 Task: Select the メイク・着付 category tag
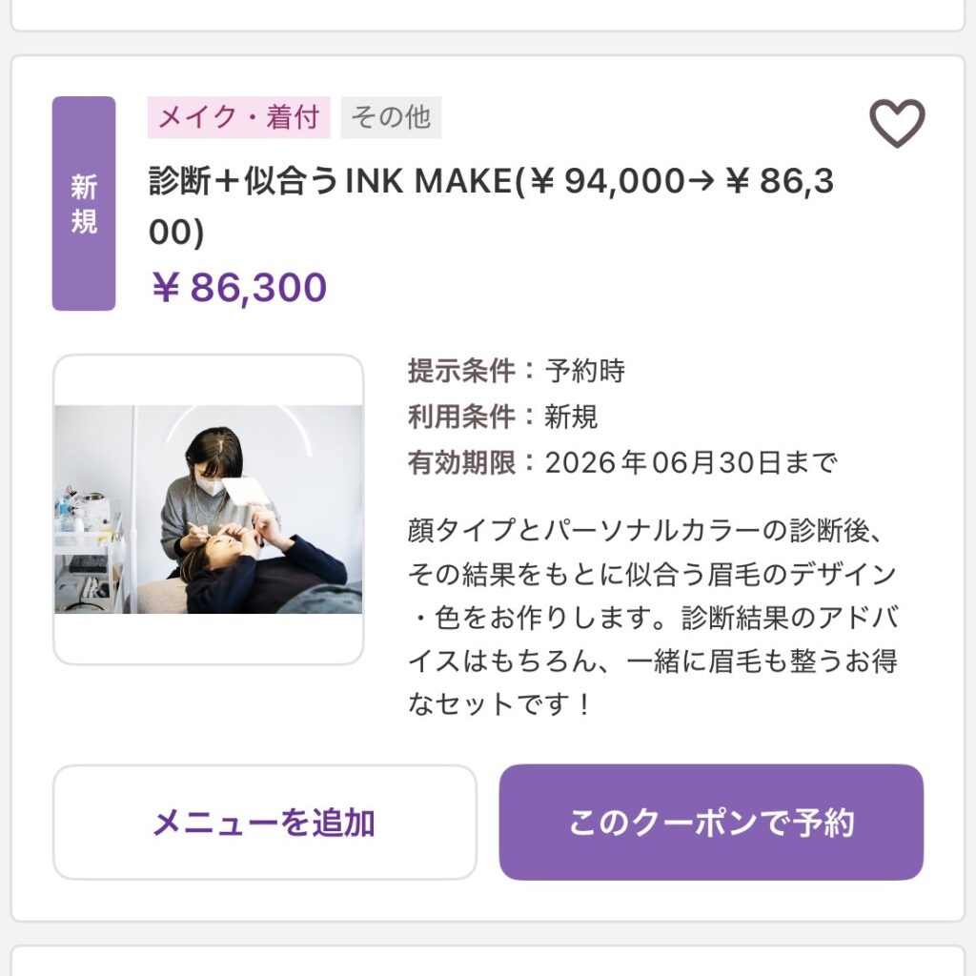238,117
